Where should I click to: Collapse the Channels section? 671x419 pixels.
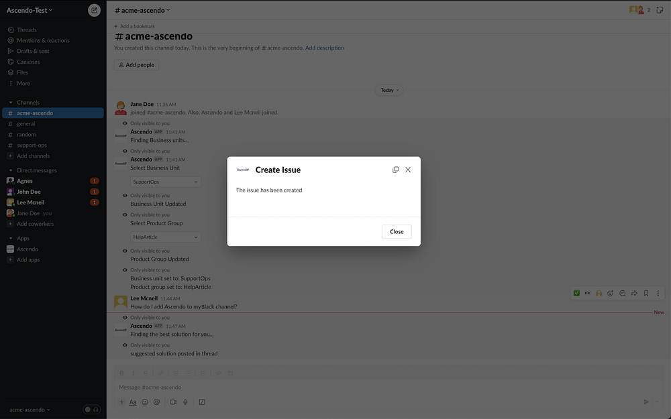(x=11, y=103)
